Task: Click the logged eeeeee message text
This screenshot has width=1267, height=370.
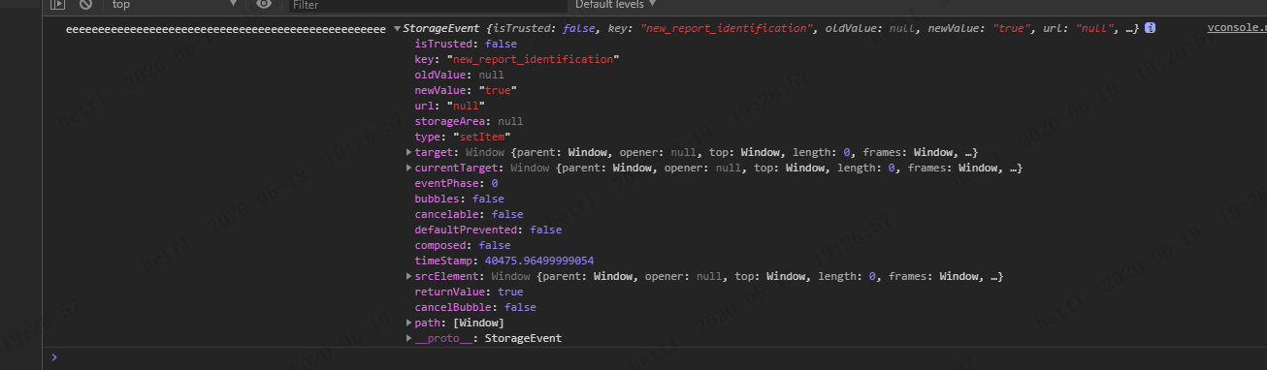Action: point(226,29)
